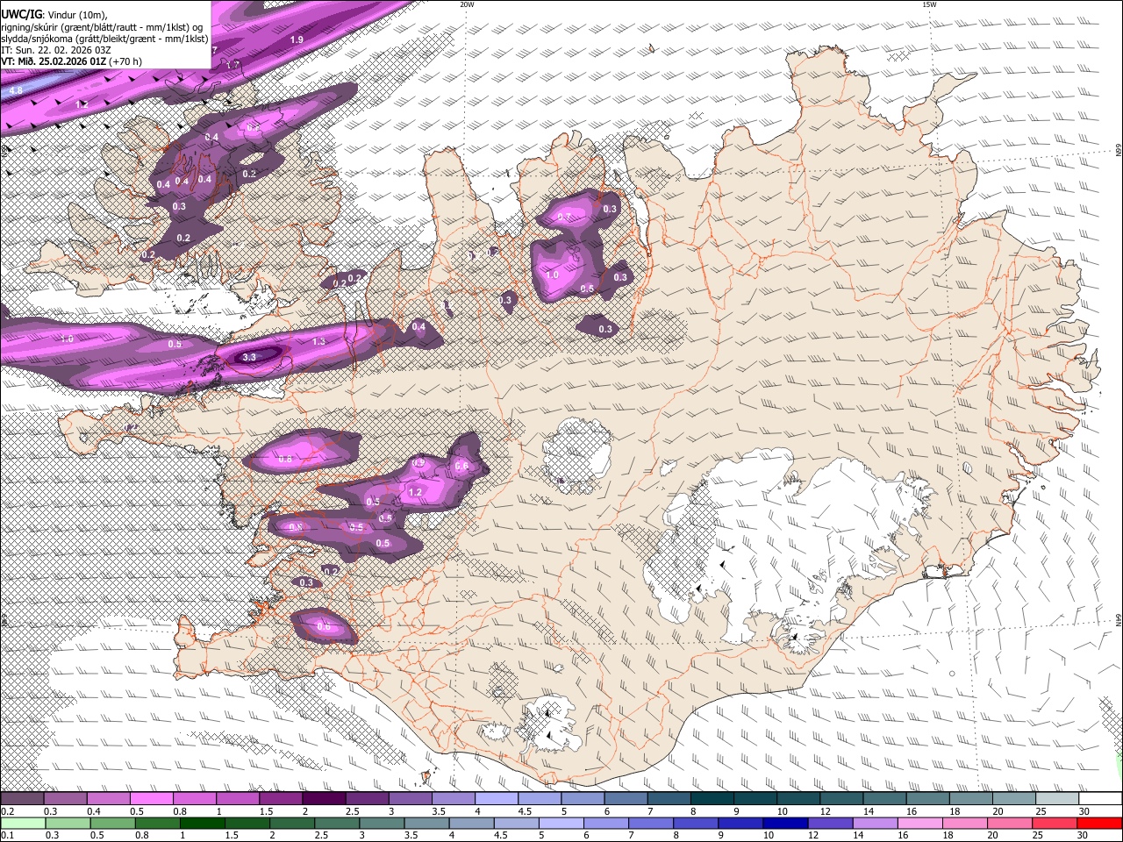Click the "0.1" label of the rain scale
The height and width of the screenshot is (842, 1123).
click(x=8, y=835)
